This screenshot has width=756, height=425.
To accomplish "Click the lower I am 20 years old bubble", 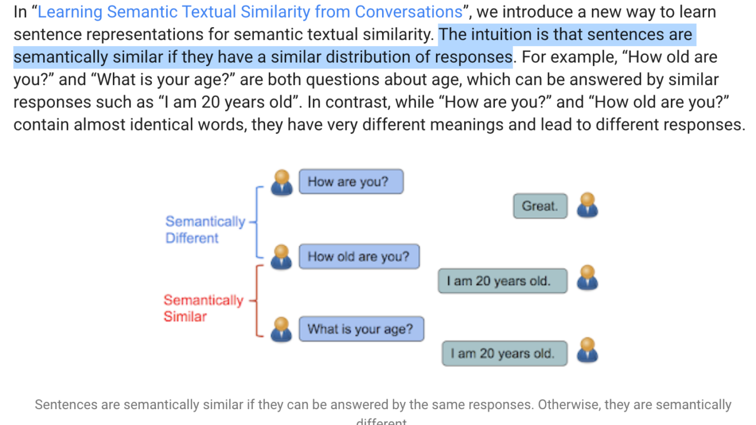I will pyautogui.click(x=504, y=353).
